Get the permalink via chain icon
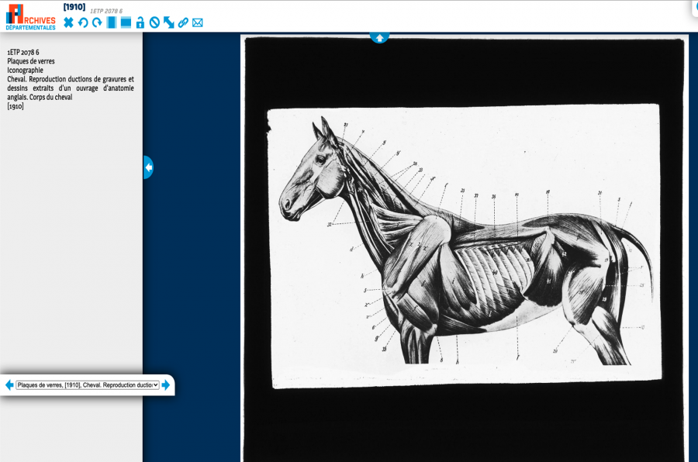698x462 pixels. tap(183, 22)
